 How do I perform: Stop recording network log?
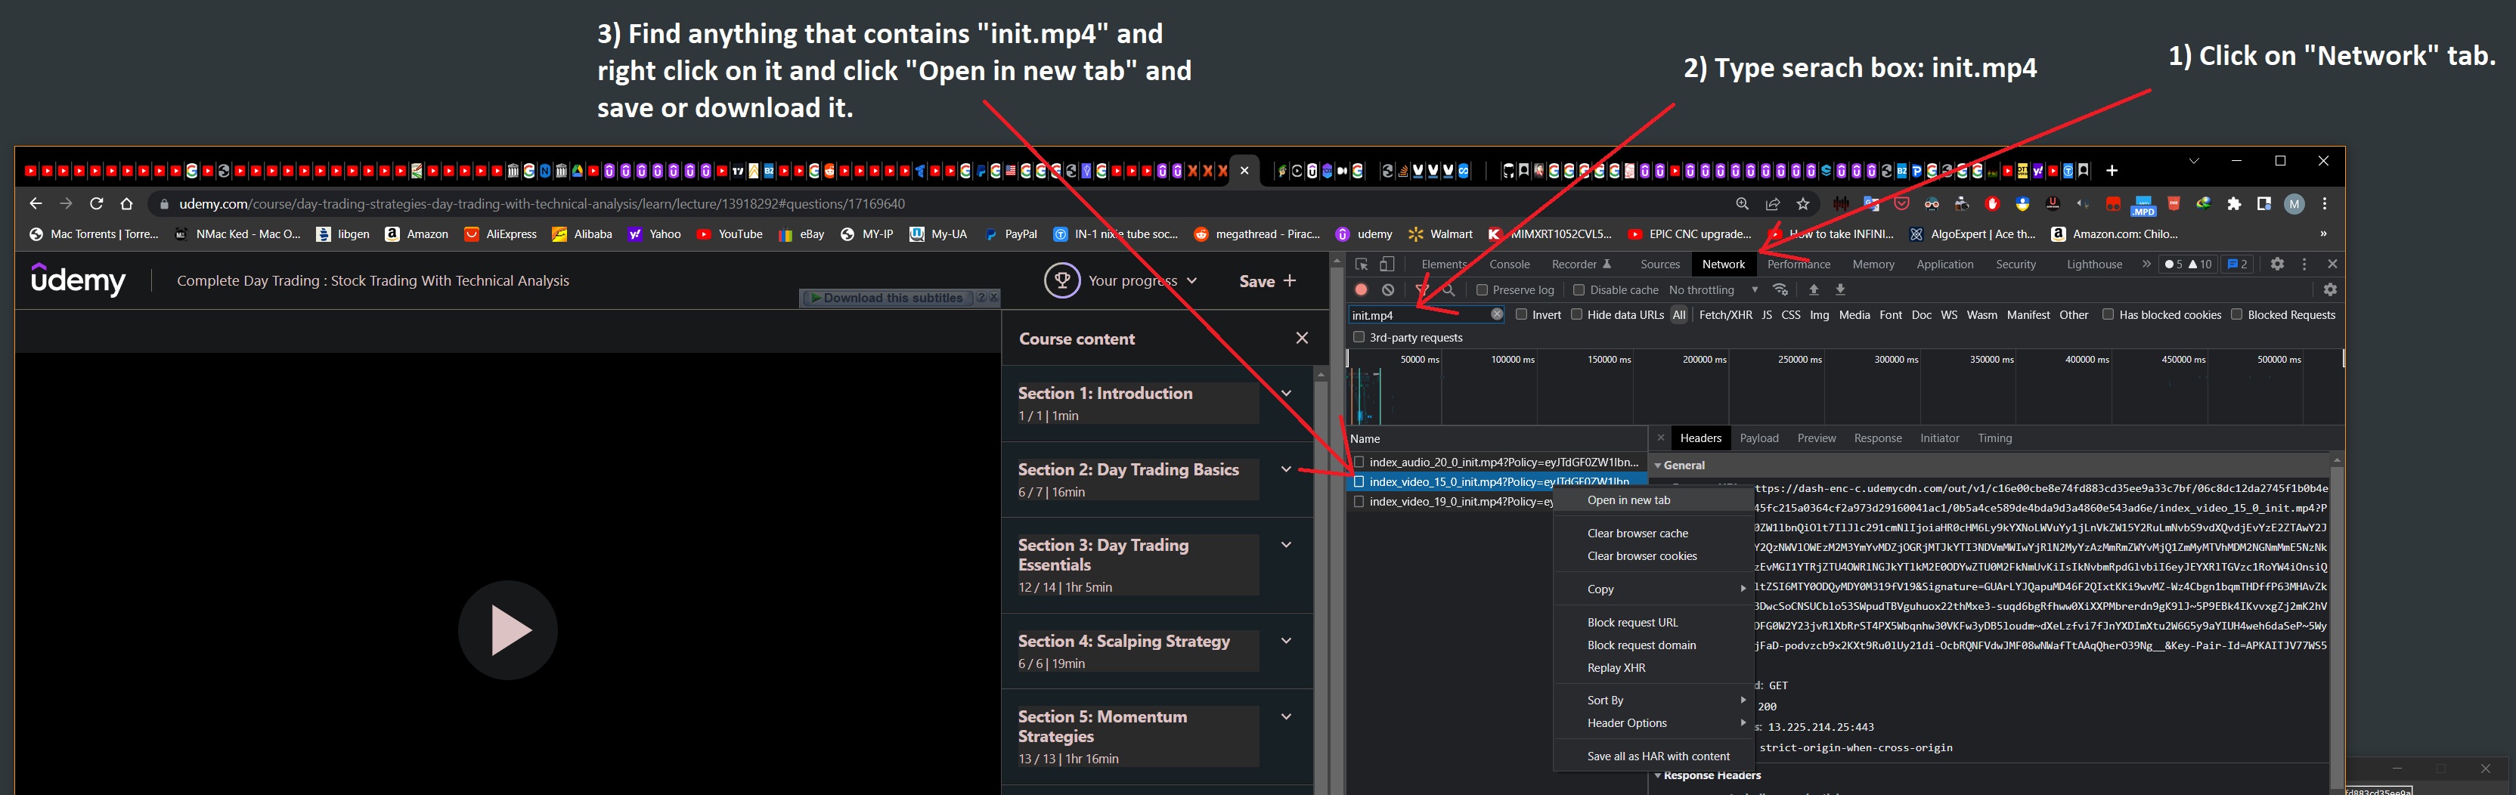click(x=1361, y=290)
